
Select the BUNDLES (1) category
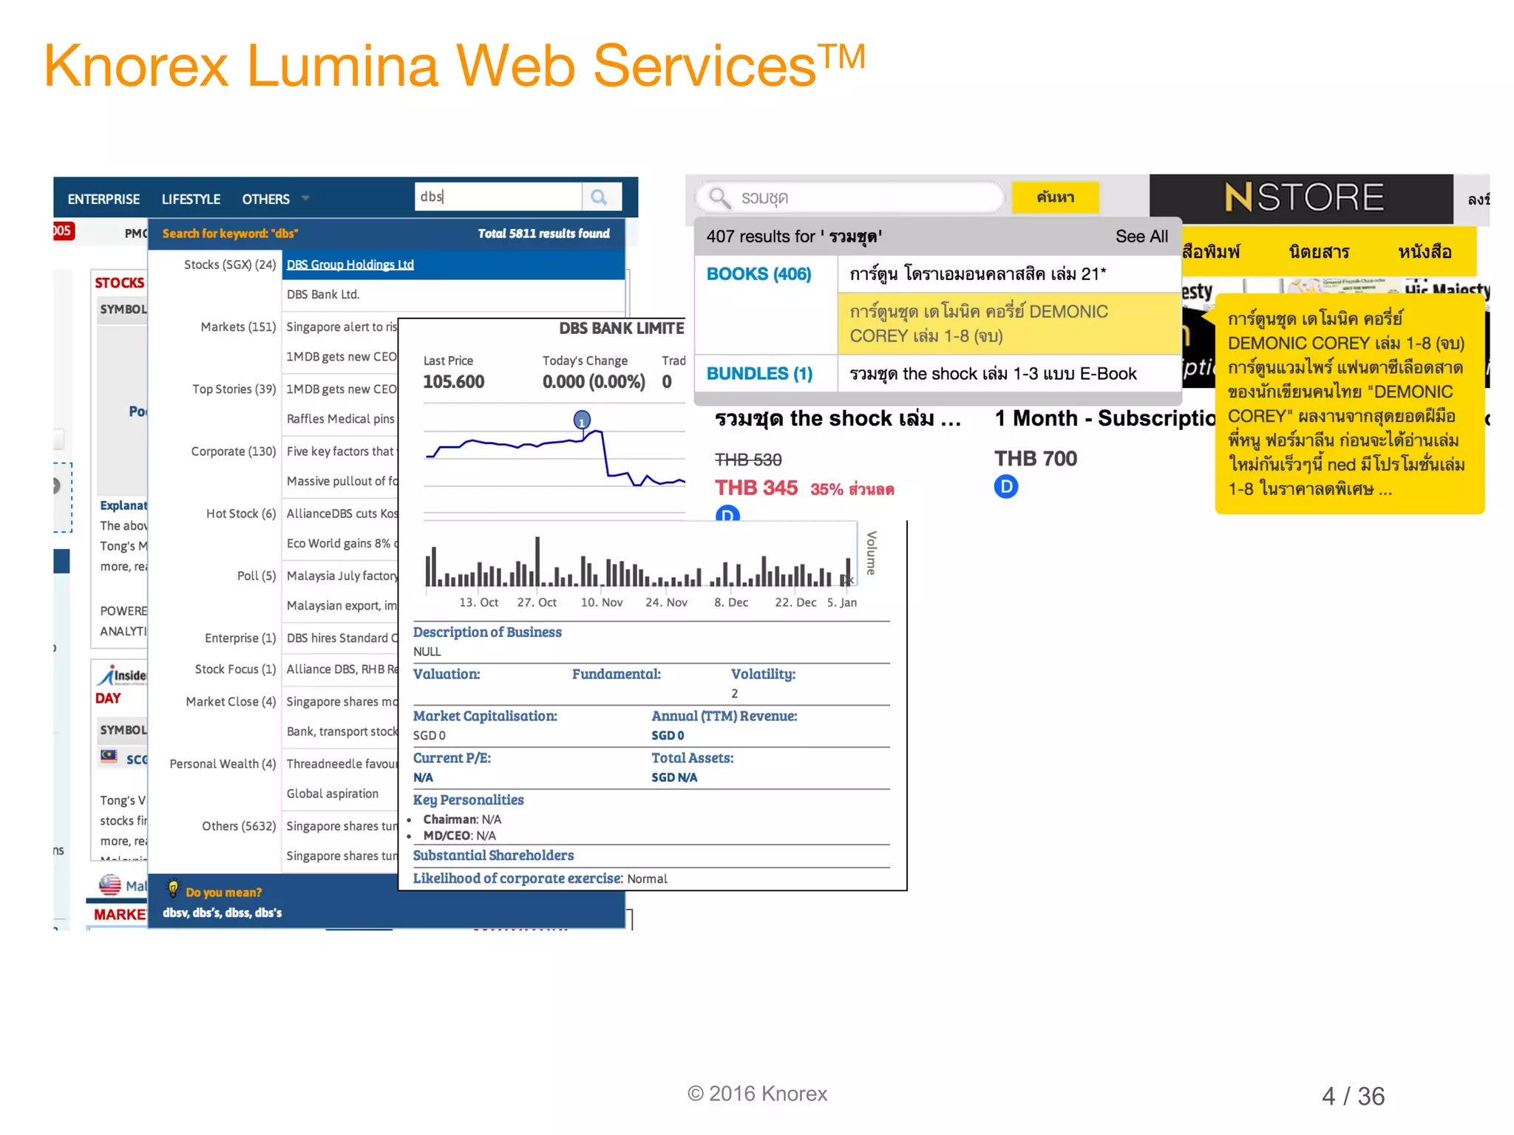[x=759, y=374]
